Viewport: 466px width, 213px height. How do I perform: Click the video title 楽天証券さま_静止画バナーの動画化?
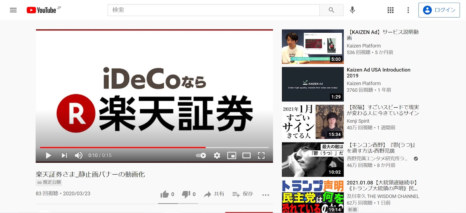pos(90,174)
